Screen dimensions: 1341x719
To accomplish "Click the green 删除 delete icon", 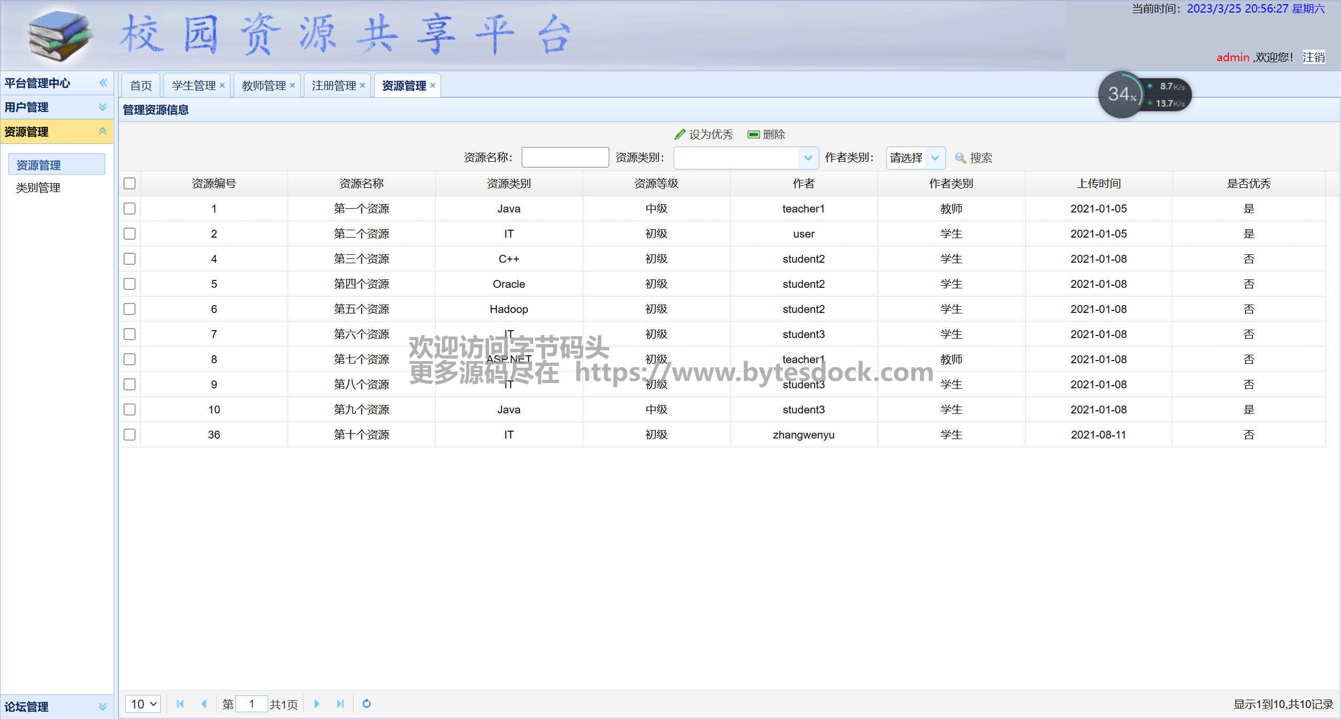I will tap(753, 134).
